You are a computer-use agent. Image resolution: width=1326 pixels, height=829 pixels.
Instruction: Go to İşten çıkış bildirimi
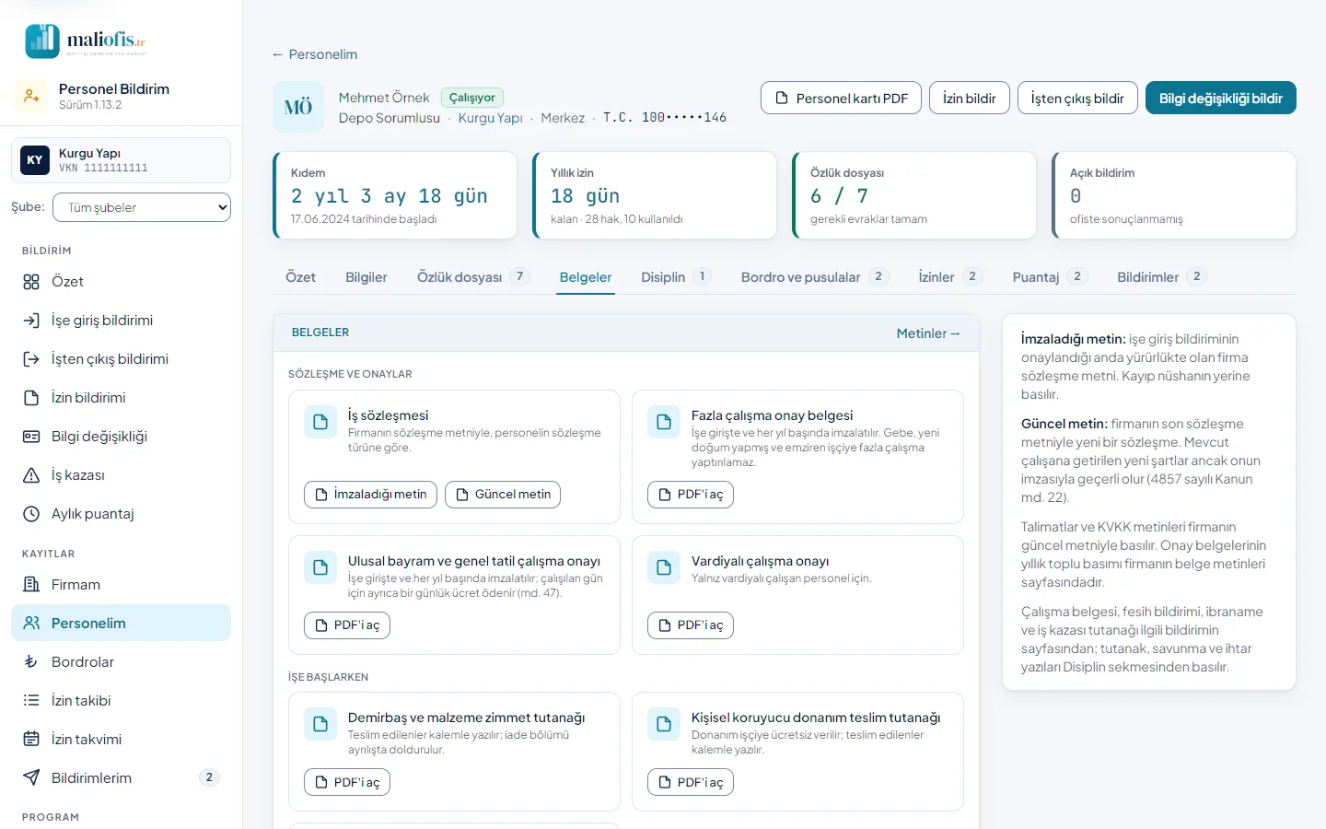(121, 359)
